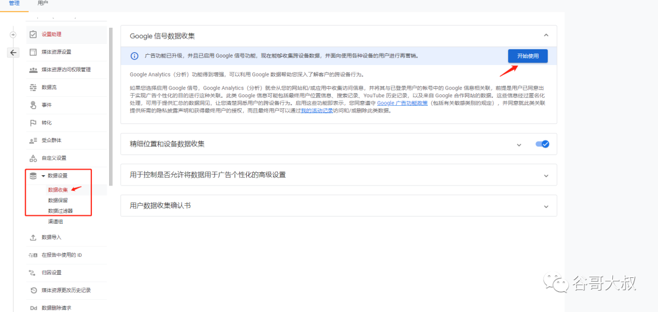The image size is (658, 312).
Task: Click the 事件 touch hand icon
Action: [33, 105]
